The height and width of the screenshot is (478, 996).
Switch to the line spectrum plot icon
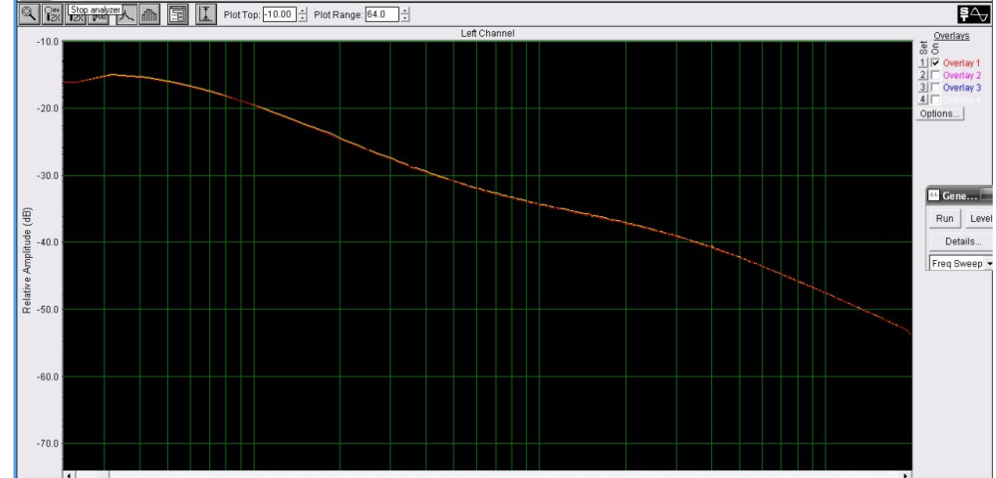pos(129,15)
